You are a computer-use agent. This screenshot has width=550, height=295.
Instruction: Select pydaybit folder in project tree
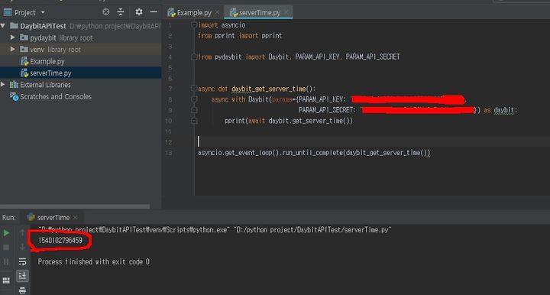[43, 38]
